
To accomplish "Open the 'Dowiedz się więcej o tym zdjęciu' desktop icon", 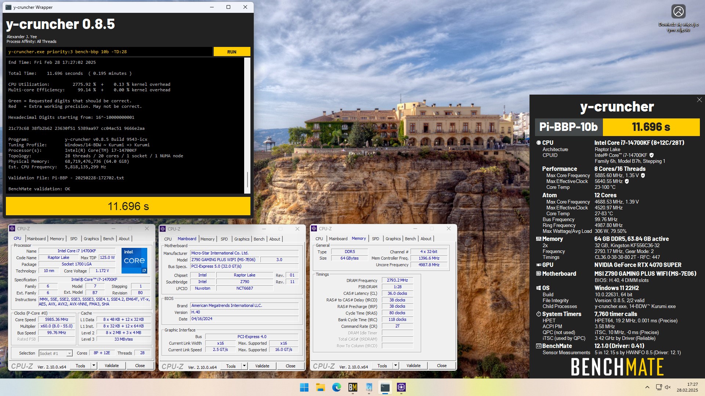I will (678, 18).
